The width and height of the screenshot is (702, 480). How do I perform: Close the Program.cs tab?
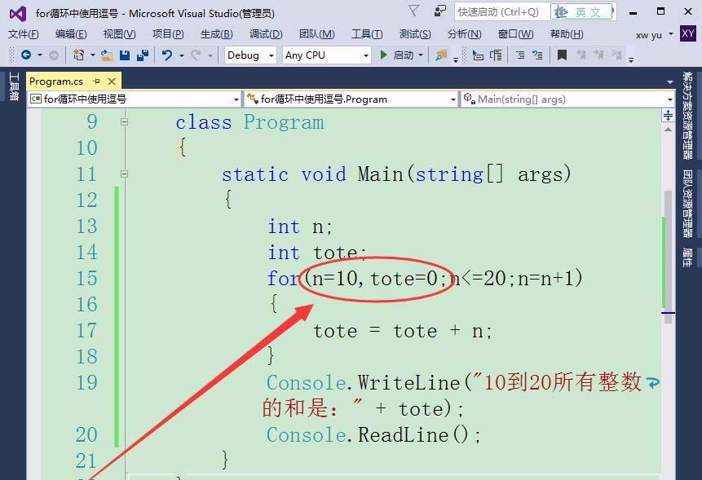coord(112,81)
